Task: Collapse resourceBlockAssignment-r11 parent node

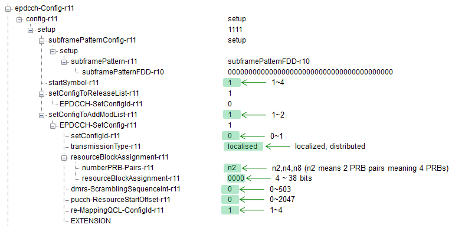Action: pyautogui.click(x=64, y=158)
